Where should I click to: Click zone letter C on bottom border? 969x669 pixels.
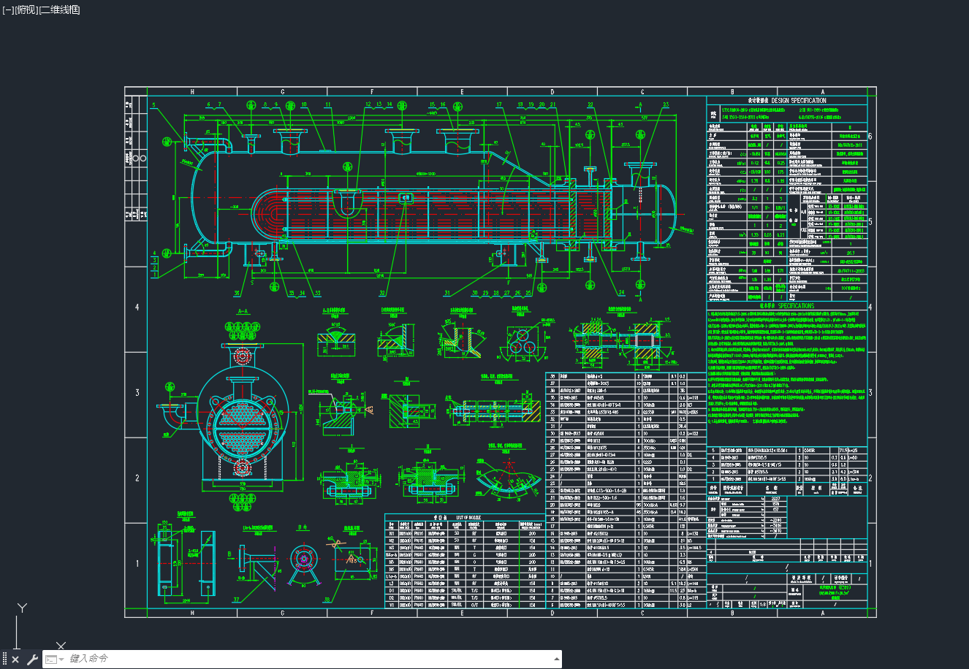pyautogui.click(x=642, y=613)
